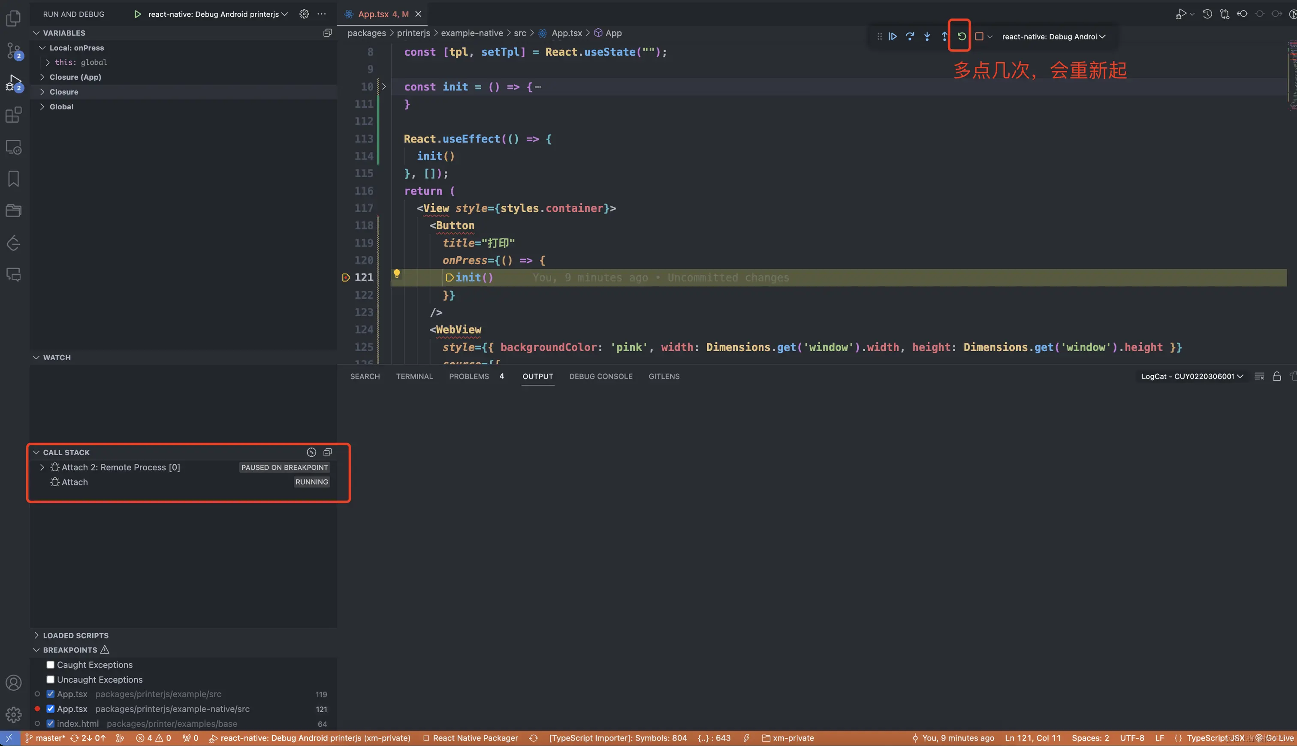Uncheck the index.html breakpoint checkbox
Image resolution: width=1297 pixels, height=746 pixels.
click(50, 723)
